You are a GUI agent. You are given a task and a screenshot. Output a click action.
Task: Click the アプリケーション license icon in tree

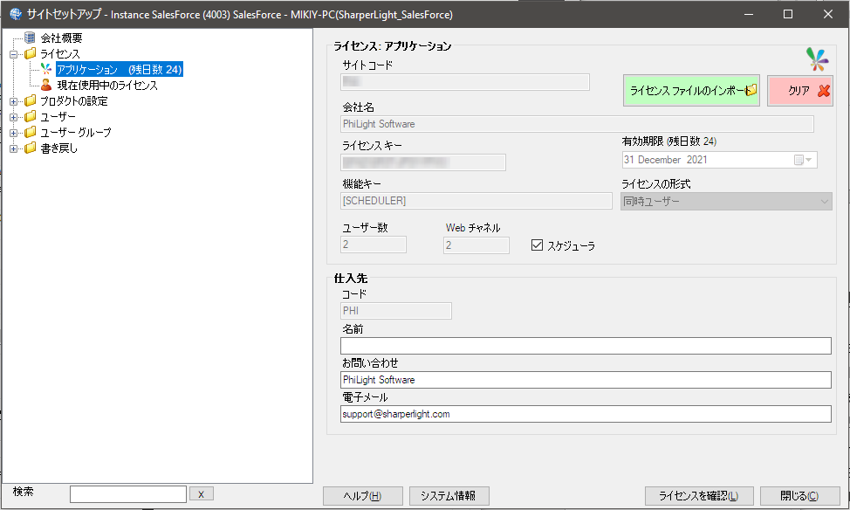tap(46, 70)
